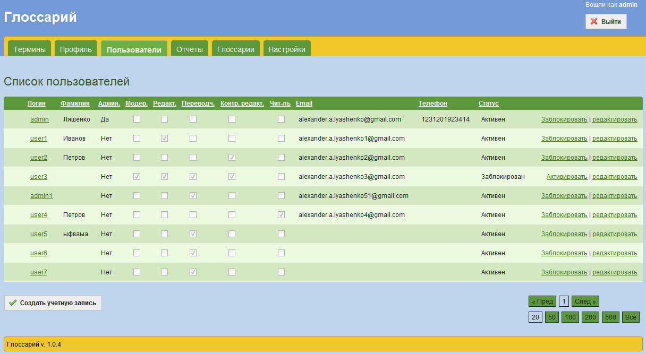Toggle the Reader checkbox for user4

tap(281, 215)
